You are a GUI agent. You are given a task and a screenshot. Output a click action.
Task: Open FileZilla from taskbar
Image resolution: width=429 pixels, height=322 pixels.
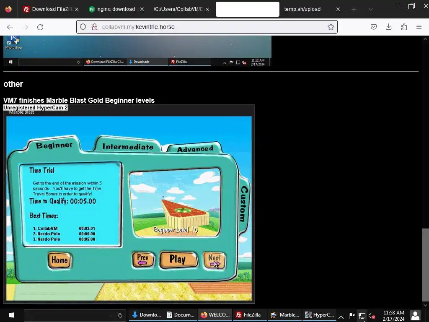click(250, 315)
